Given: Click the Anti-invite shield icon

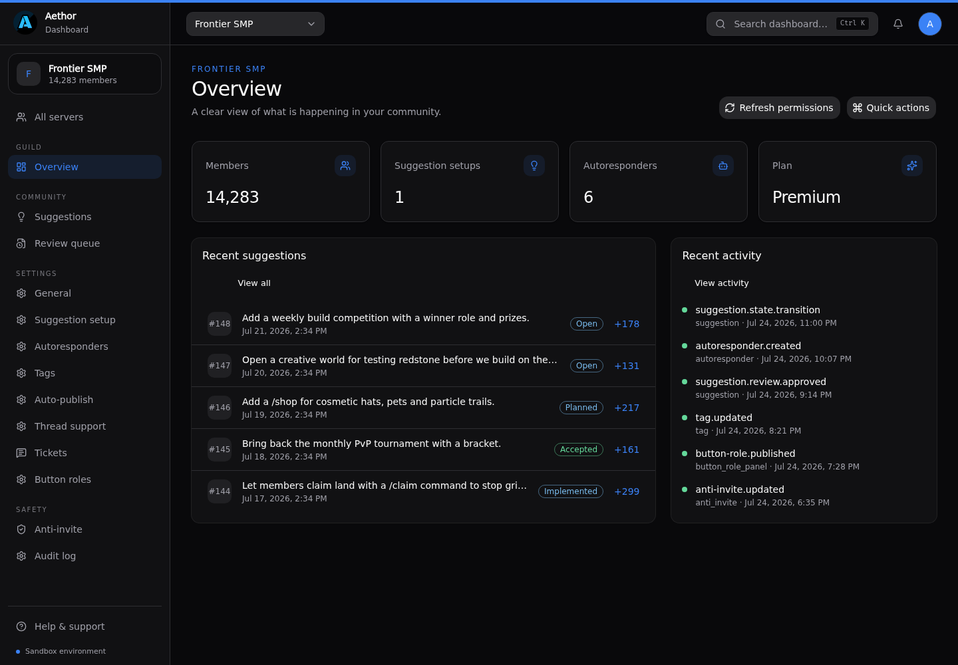Looking at the screenshot, I should click(x=21, y=529).
